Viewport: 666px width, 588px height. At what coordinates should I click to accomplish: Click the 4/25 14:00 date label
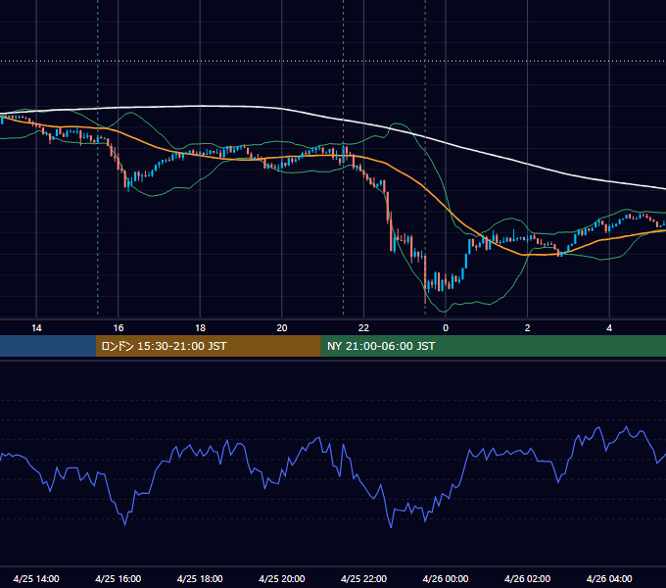click(36, 578)
